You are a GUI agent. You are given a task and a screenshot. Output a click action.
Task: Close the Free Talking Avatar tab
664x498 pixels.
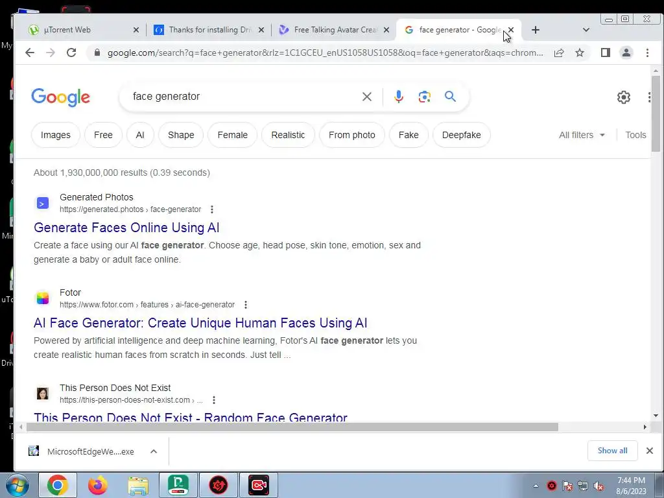coord(386,30)
